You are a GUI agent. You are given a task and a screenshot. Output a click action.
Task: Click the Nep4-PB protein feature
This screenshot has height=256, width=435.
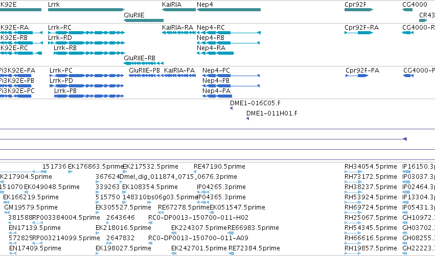(x=231, y=86)
